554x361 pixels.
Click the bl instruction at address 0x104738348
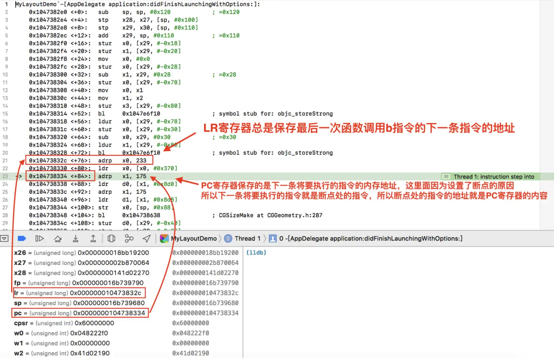point(101,215)
